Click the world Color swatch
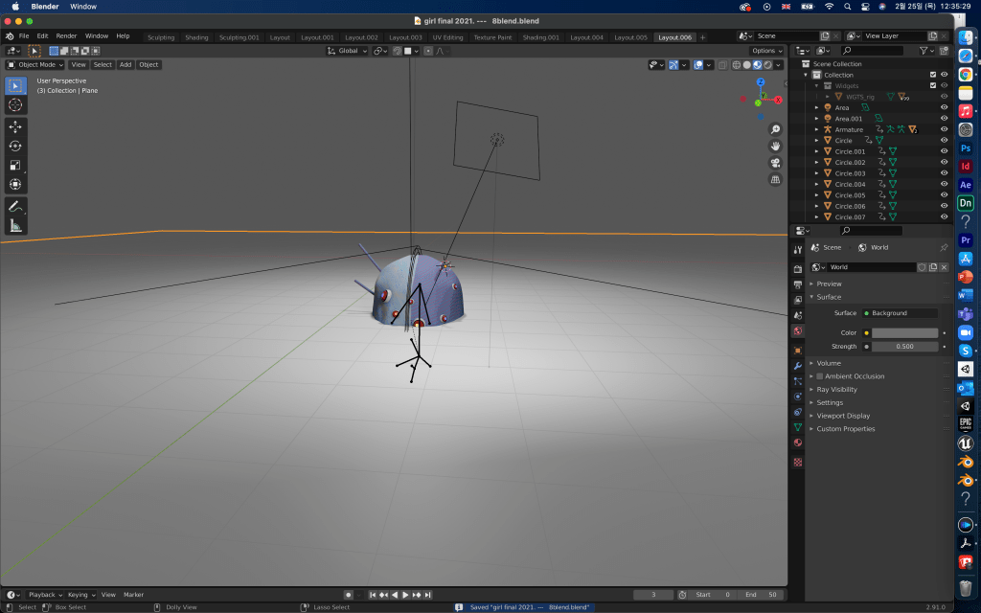This screenshot has width=981, height=613. tap(904, 332)
